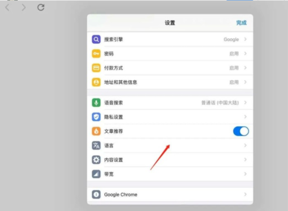Select the 付款方式 label

[x=113, y=68]
